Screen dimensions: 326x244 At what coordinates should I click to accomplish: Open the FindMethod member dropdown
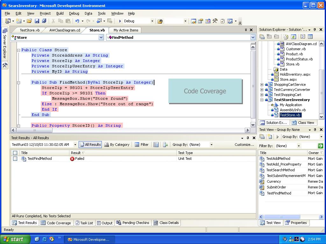tap(253, 37)
